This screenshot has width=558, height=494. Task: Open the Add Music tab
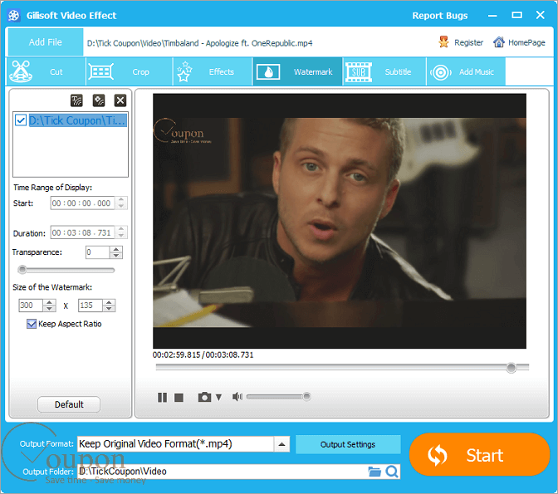click(x=466, y=71)
